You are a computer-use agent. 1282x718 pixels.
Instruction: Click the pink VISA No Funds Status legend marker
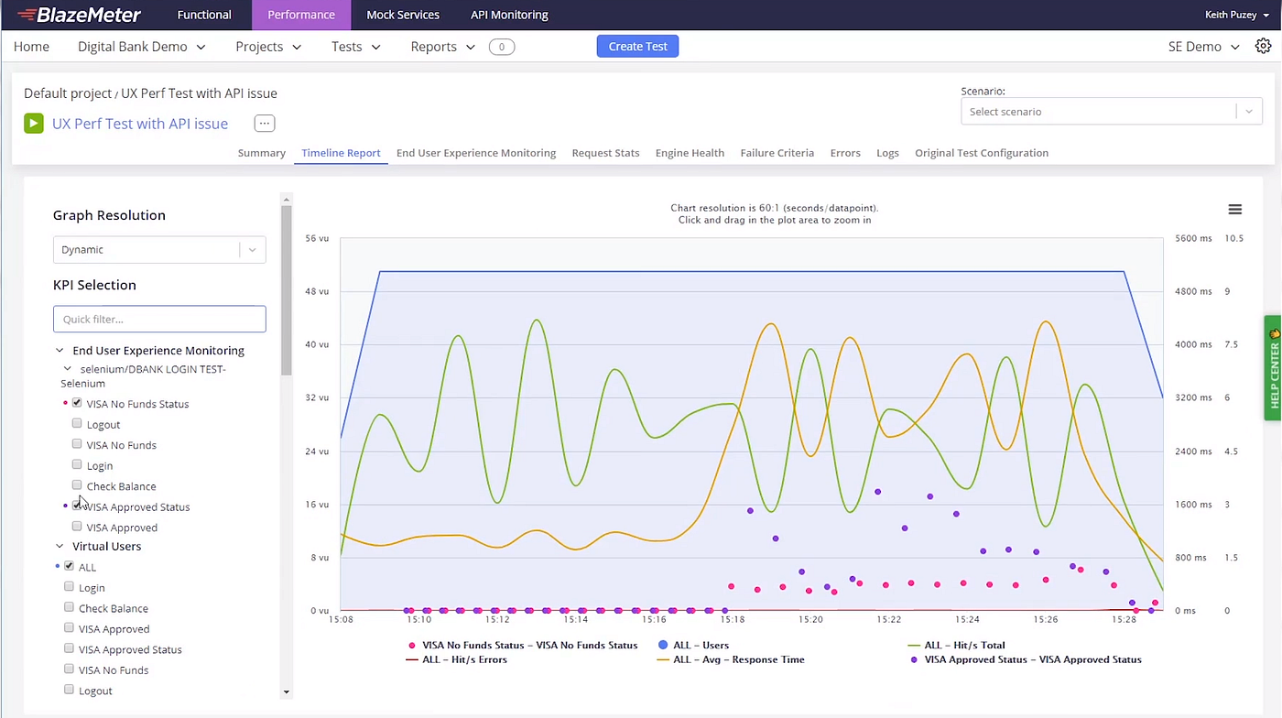pos(412,645)
